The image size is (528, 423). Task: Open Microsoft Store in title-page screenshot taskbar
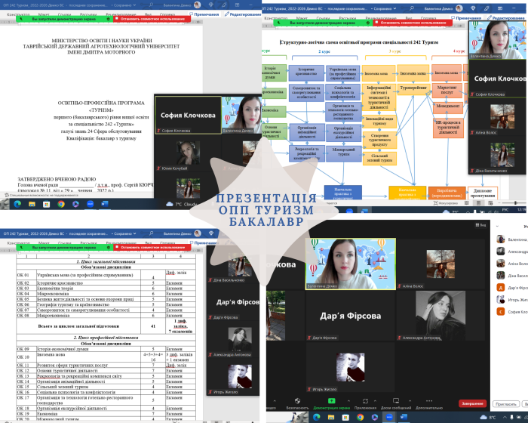click(47, 204)
